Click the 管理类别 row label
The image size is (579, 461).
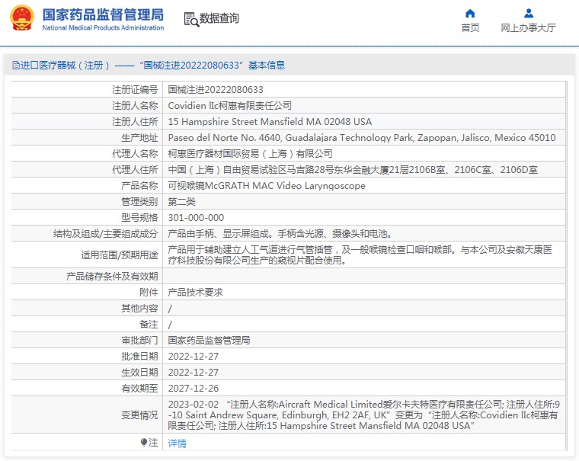coord(139,202)
